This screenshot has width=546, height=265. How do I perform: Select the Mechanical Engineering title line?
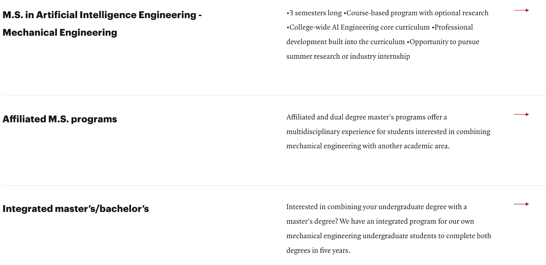click(x=60, y=32)
